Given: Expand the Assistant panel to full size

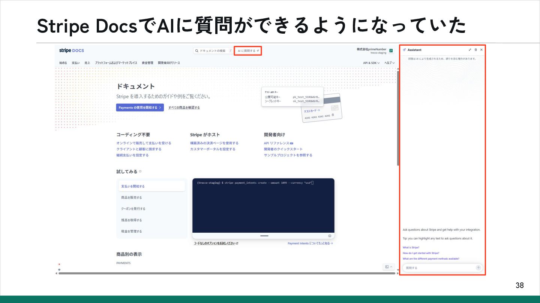Looking at the screenshot, I should point(470,50).
